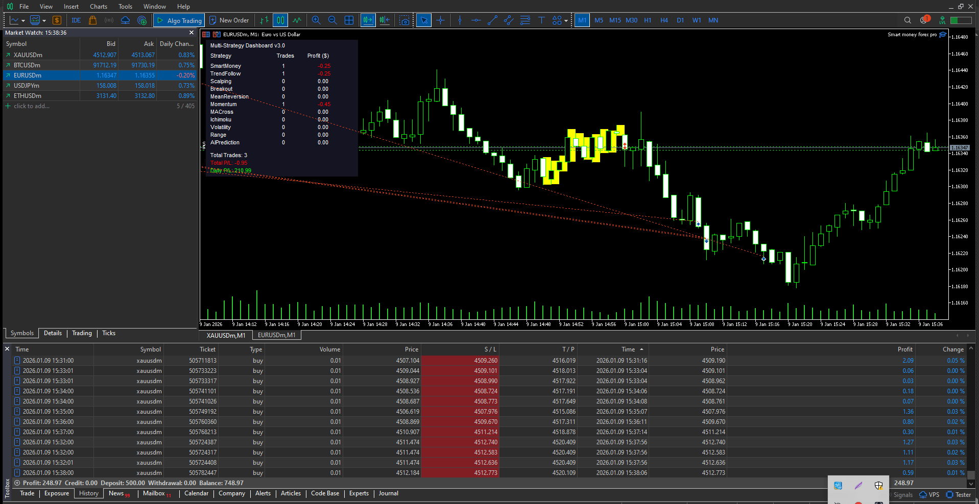The height and width of the screenshot is (504, 979).
Task: Click the New Order button
Action: tap(229, 20)
